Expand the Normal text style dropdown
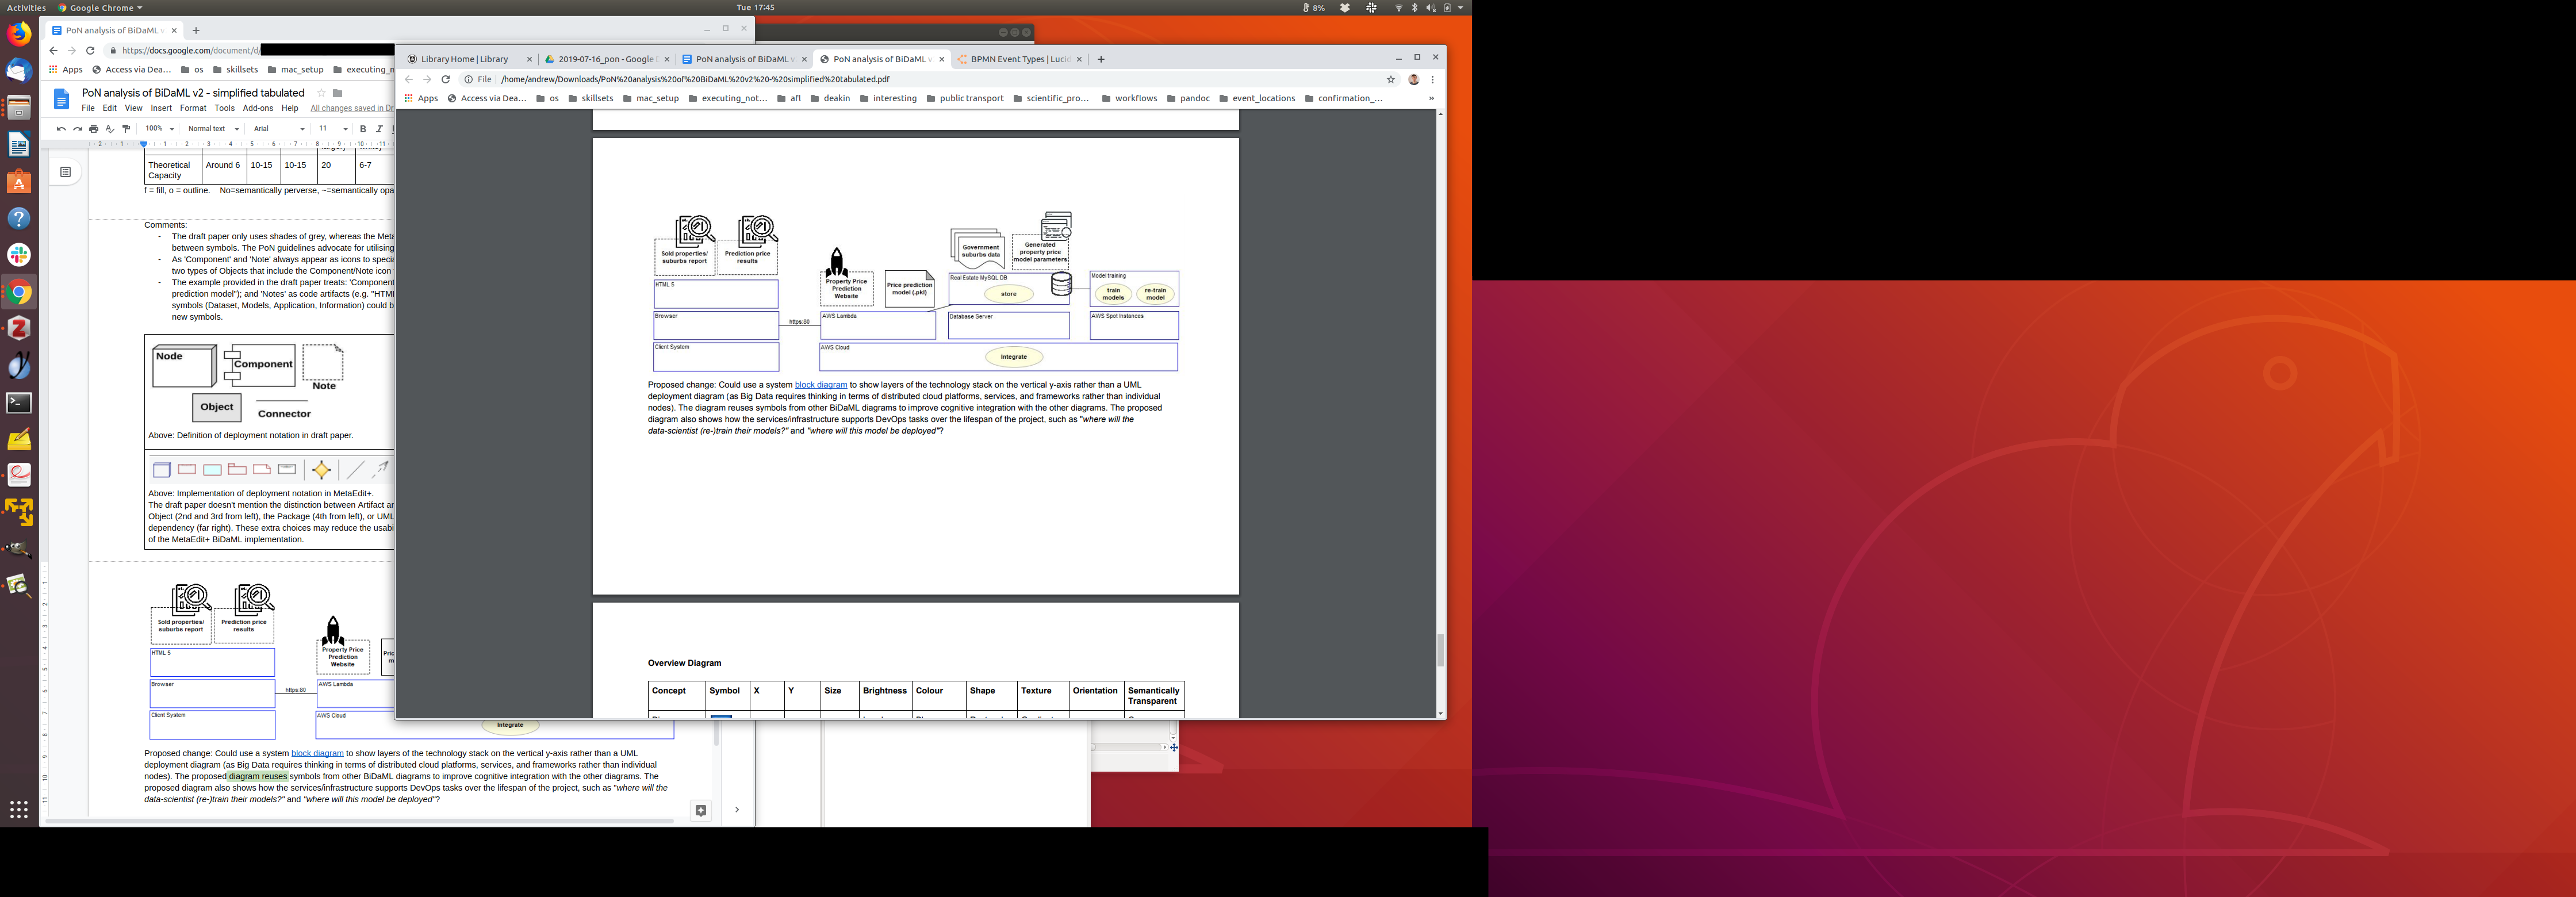Viewport: 2576px width, 897px height. click(213, 129)
